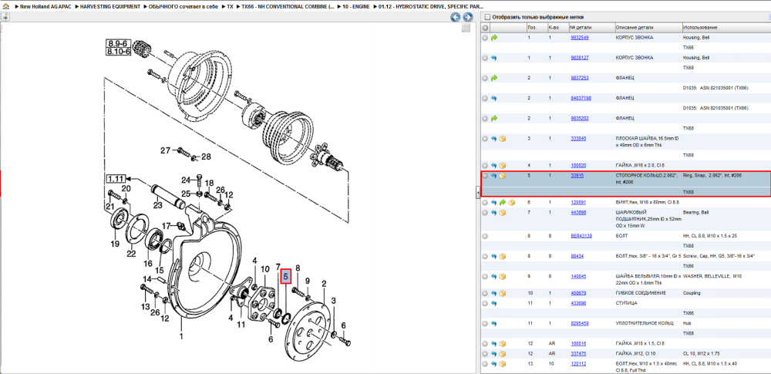Click reference box 1.11 in the diagram
Viewport: 771px width, 374px height.
[117, 179]
